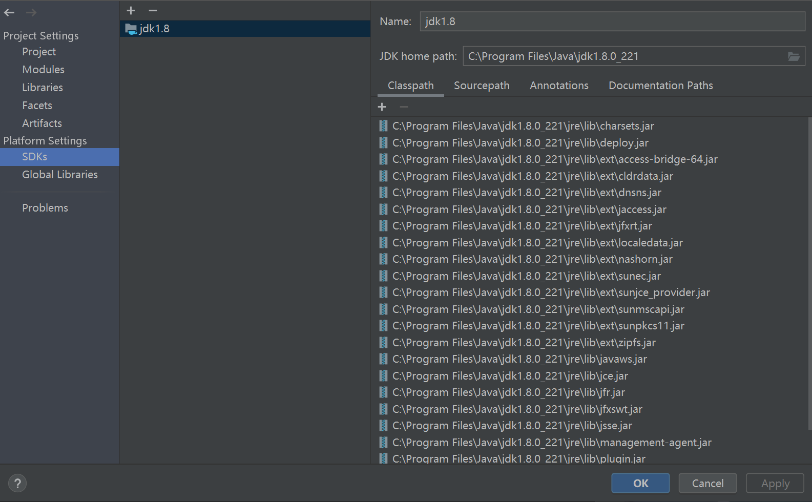Click the jar icon beside sunjce_provider.jar
812x502 pixels.
(383, 292)
